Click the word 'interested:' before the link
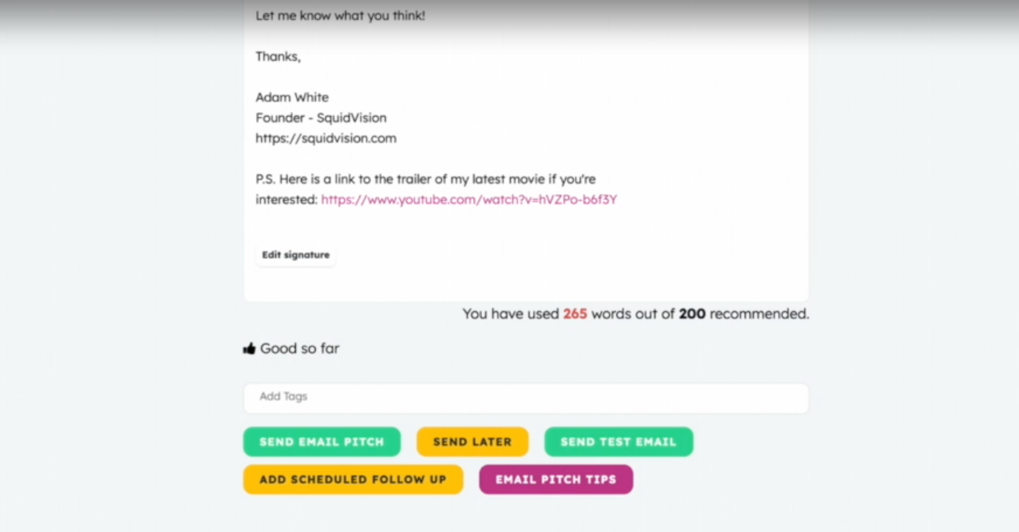The image size is (1019, 532). pyautogui.click(x=286, y=200)
